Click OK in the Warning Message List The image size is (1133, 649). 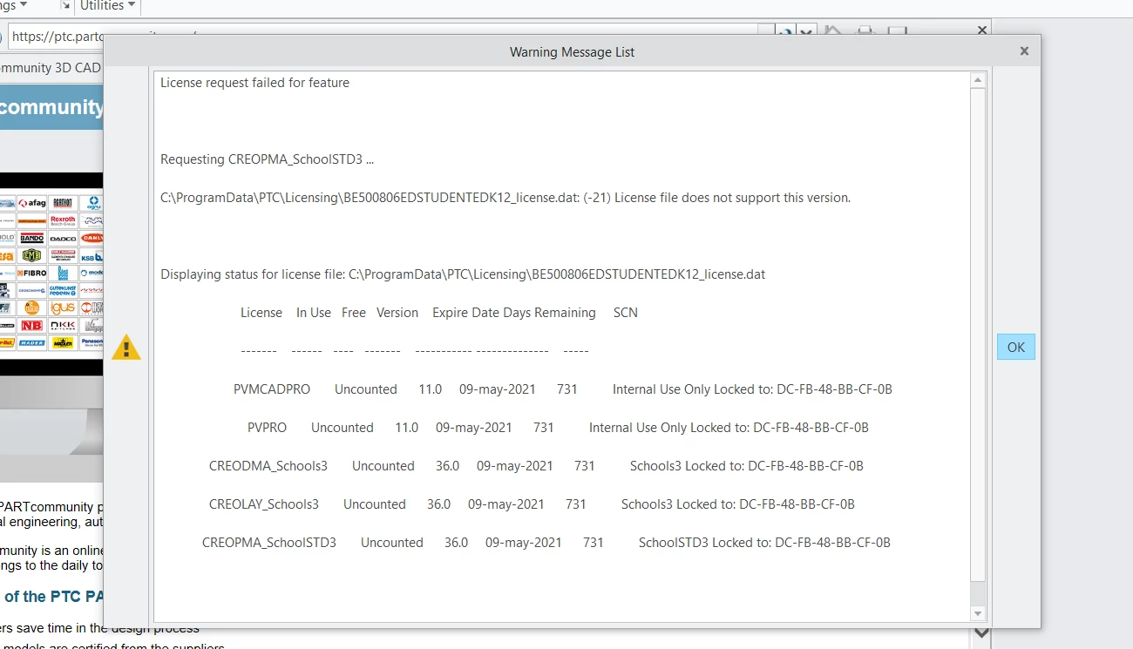pyautogui.click(x=1016, y=347)
